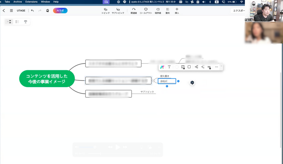Switch to outline list view mode
Viewport: 283px width, 164px height.
17,22
